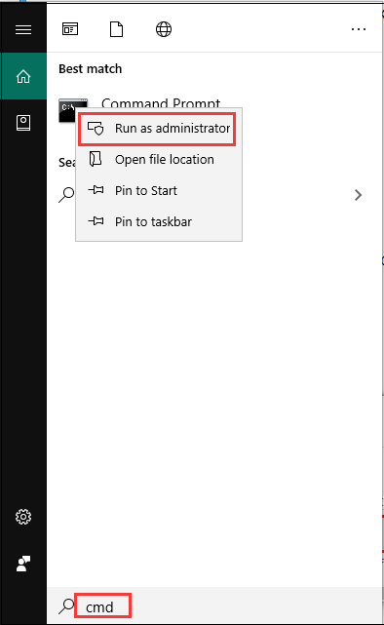Select the Home icon in sidebar

(23, 76)
